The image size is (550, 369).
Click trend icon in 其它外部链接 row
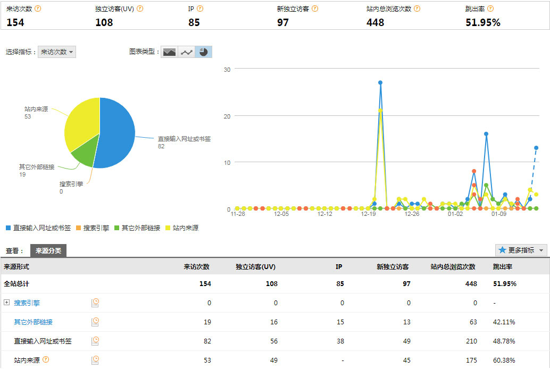click(95, 322)
